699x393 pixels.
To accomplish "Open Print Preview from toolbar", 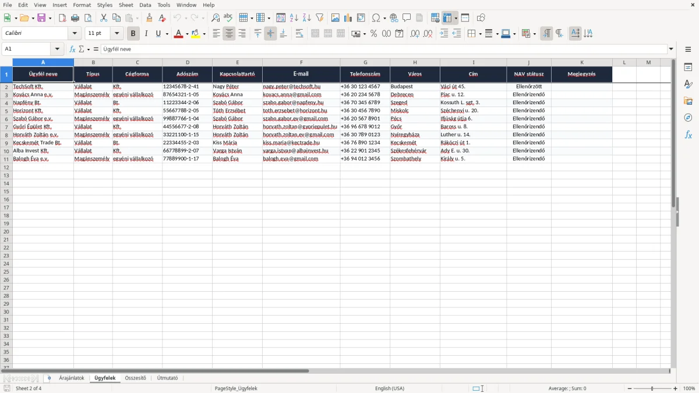I will [88, 18].
